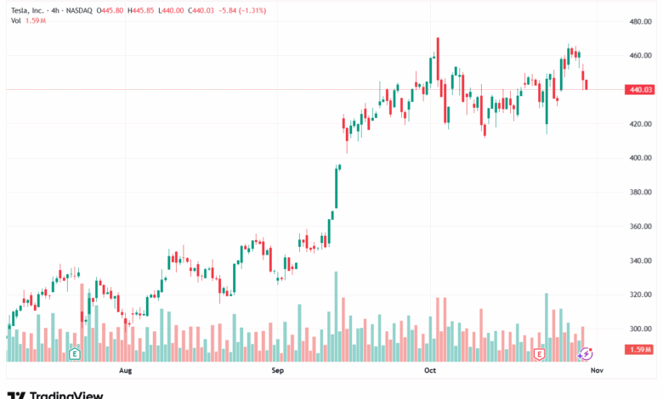The width and height of the screenshot is (663, 399).
Task: Click the Aug label on time axis
Action: pos(126,371)
